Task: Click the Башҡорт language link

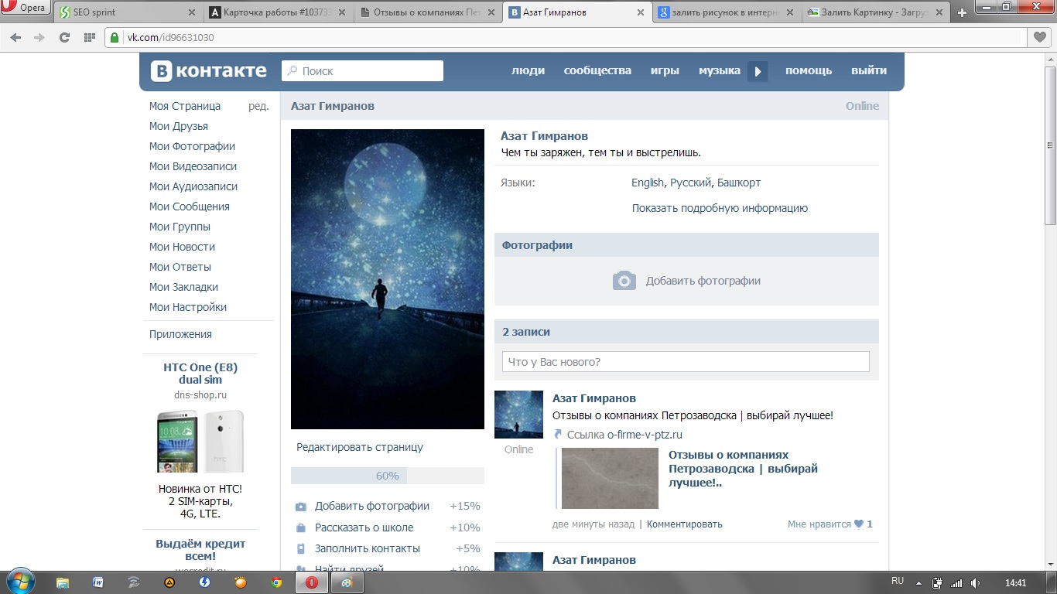Action: click(x=739, y=183)
